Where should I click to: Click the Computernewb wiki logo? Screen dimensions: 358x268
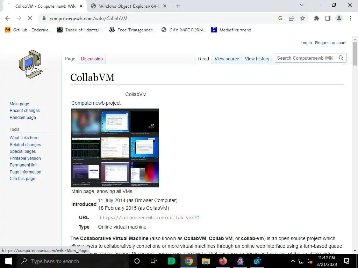coord(31,64)
